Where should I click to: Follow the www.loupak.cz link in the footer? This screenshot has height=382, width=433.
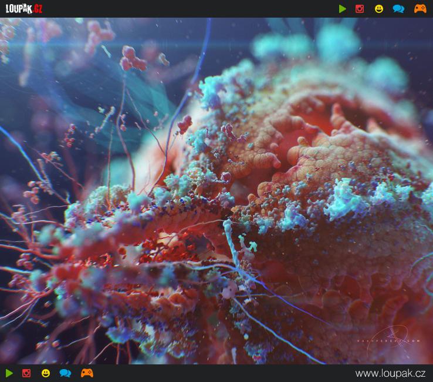point(390,373)
